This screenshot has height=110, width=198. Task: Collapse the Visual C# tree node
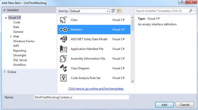click(x=6, y=18)
